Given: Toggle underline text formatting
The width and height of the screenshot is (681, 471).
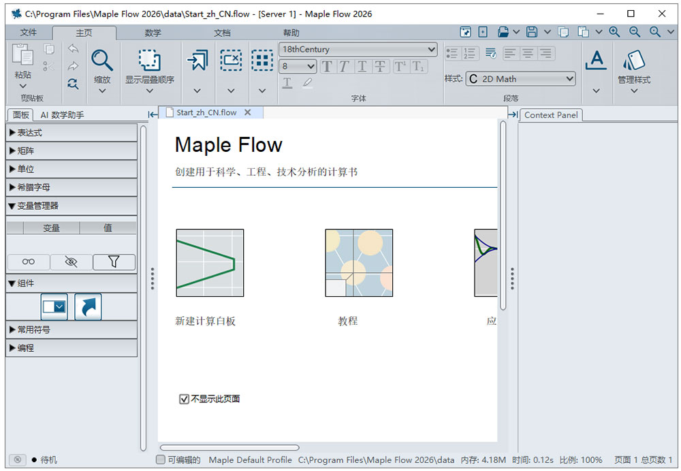Looking at the screenshot, I should (362, 67).
